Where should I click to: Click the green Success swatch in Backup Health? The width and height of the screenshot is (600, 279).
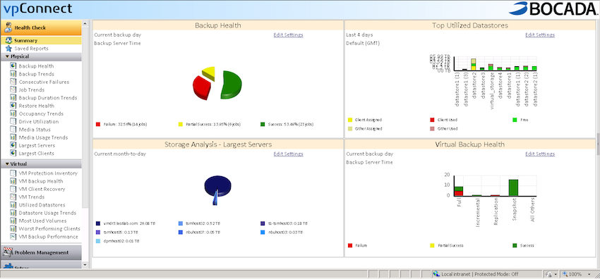coord(263,125)
